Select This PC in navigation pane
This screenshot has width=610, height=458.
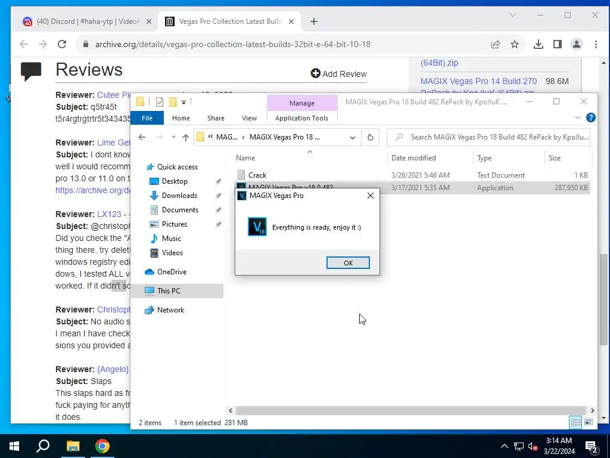[169, 291]
